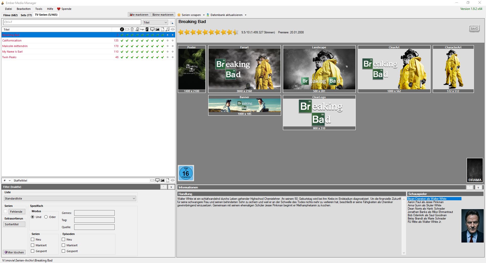
Task: Expand Informationen panel with up button
Action: [x=470, y=187]
